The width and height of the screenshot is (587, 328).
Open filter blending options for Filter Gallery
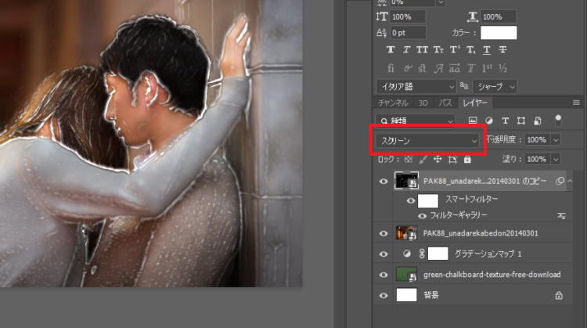coord(561,216)
